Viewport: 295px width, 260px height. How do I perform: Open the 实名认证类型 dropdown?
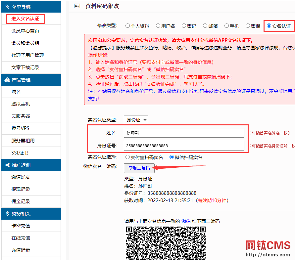click(x=136, y=120)
